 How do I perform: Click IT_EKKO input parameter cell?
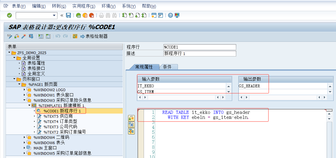[x=182, y=86]
